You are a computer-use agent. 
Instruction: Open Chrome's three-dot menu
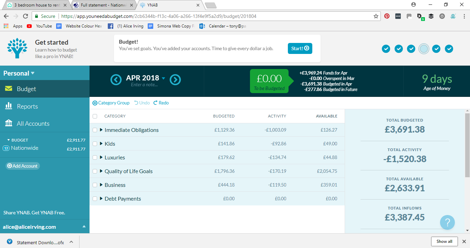(463, 16)
